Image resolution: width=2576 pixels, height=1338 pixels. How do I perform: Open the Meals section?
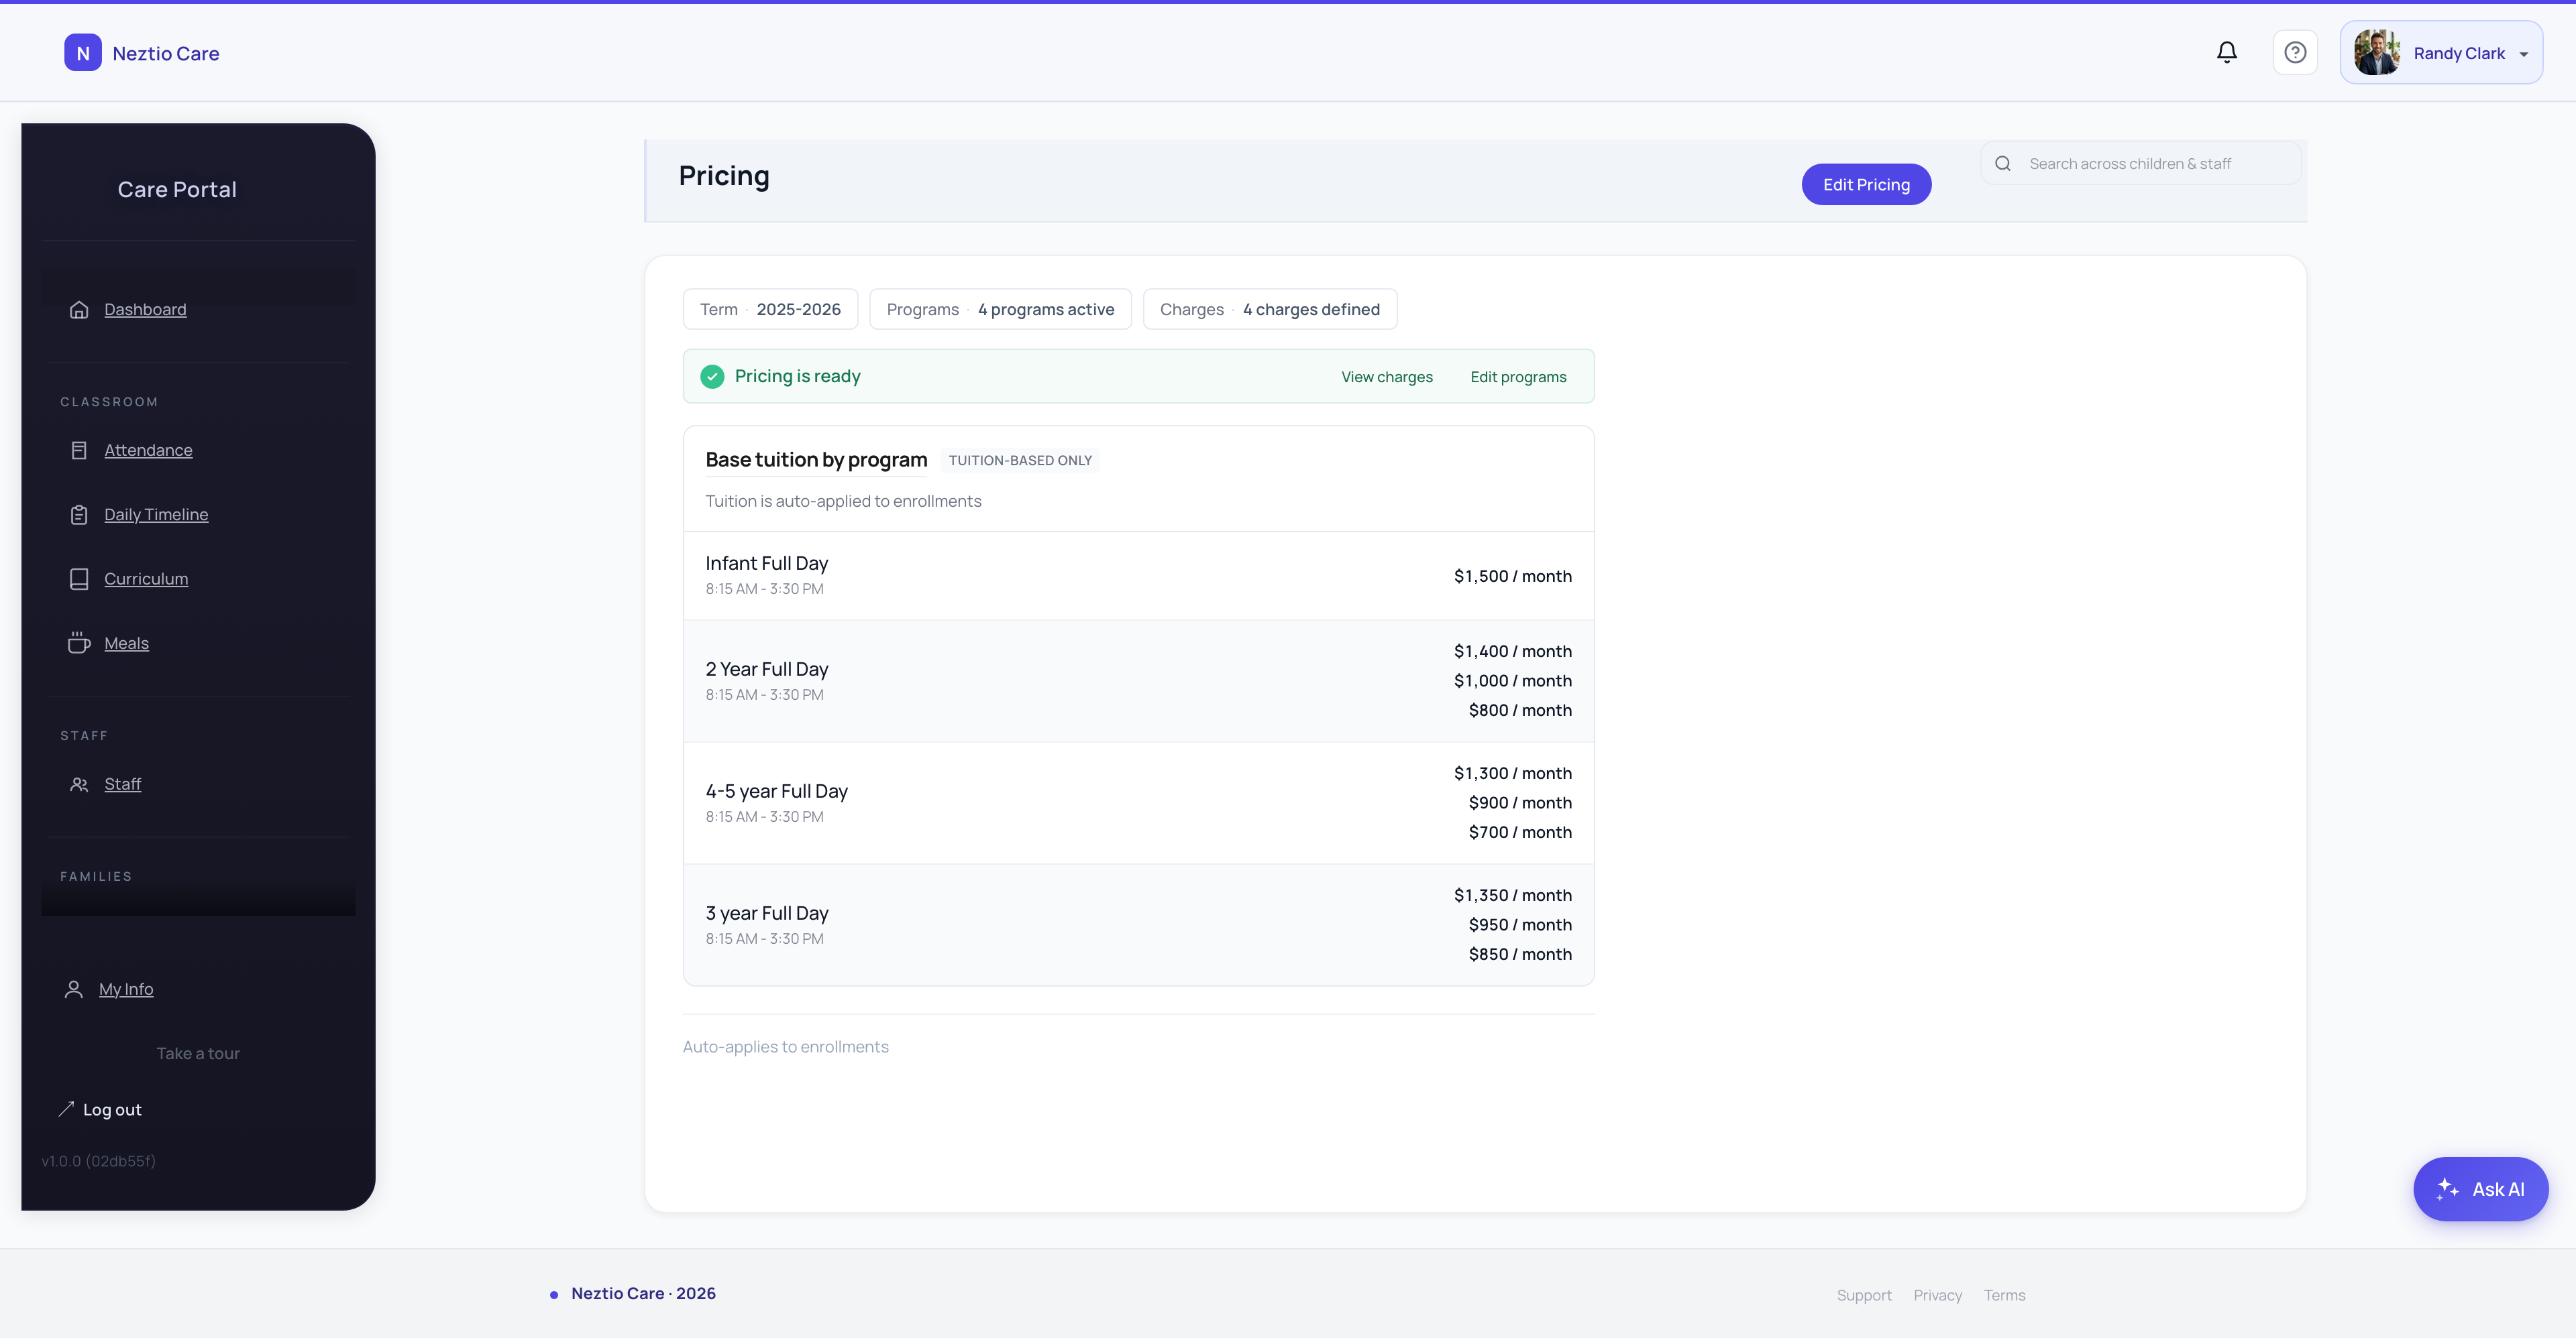tap(126, 644)
